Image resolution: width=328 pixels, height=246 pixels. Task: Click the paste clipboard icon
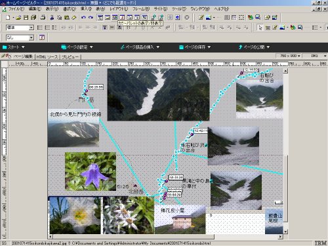(x=67, y=18)
